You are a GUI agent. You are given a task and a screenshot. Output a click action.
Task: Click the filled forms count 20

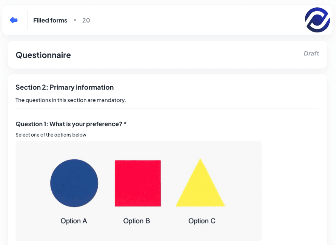86,20
